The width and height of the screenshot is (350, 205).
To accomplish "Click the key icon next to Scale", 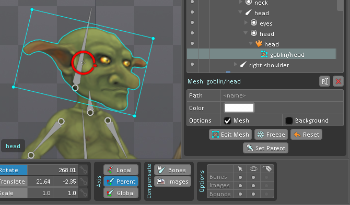I will tap(84, 193).
